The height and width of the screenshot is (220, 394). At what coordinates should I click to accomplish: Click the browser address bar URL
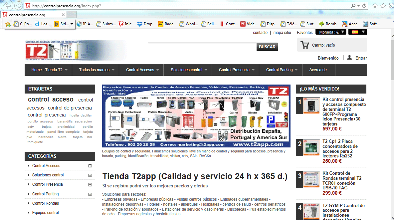67,6
